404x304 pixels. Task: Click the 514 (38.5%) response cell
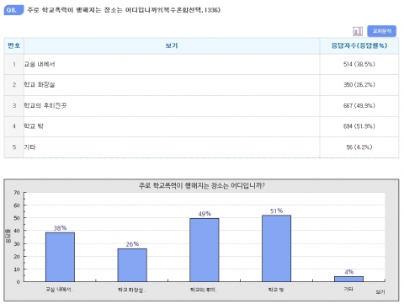point(359,64)
